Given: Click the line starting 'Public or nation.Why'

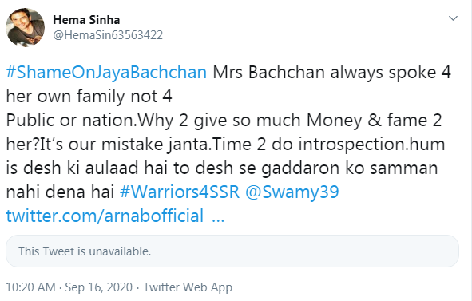Looking at the screenshot, I should click(x=224, y=121).
